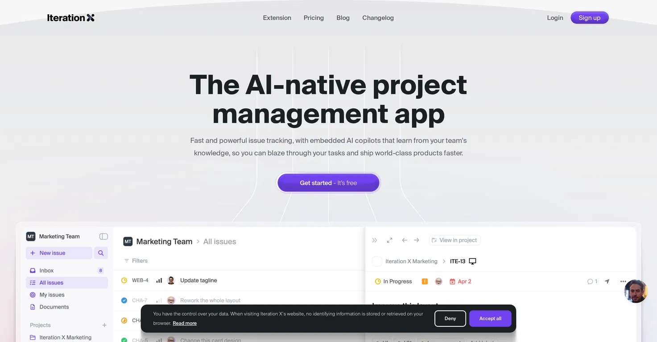Screen dimensions: 657x342
Task: Click the monitor icon next to ITE-13
Action: pos(473,261)
